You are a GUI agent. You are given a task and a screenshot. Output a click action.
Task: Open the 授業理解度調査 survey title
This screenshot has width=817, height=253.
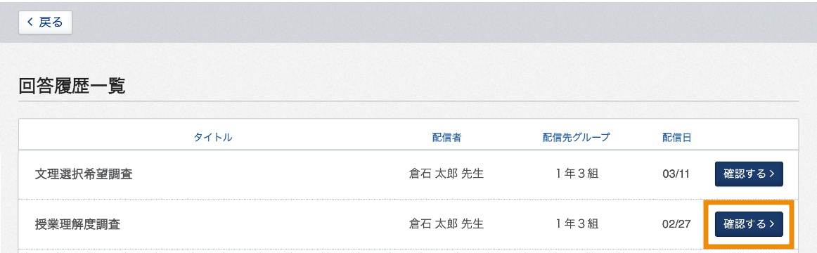(x=77, y=224)
